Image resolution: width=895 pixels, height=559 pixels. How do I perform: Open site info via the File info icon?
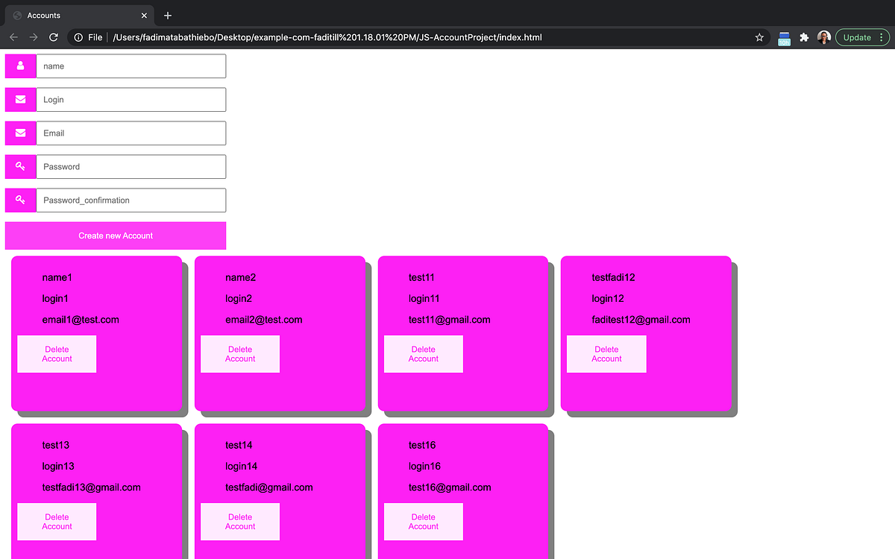click(x=78, y=36)
